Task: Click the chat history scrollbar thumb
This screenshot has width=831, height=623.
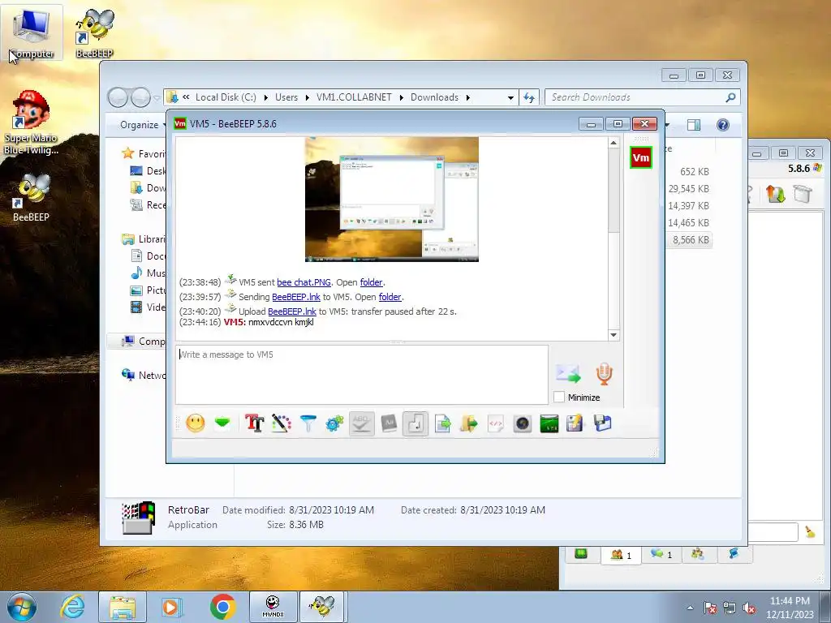Action: point(614,191)
